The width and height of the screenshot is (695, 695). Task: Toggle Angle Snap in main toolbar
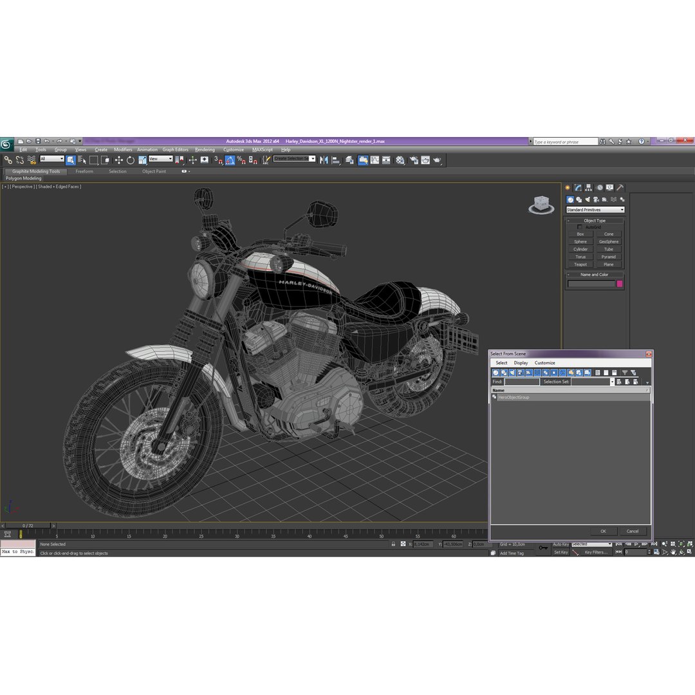[230, 160]
